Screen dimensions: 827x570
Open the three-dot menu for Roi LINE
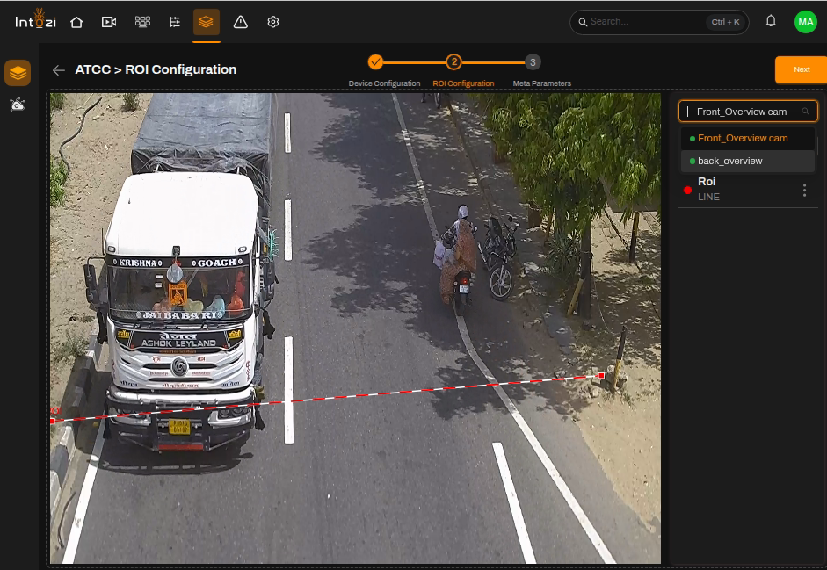804,190
